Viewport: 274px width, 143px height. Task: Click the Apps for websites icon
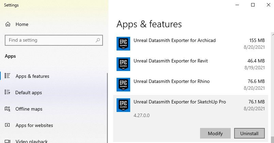[7, 125]
